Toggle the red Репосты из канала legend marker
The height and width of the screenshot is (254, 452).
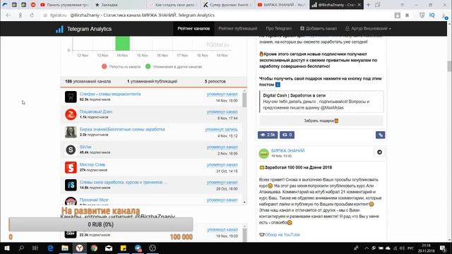pyautogui.click(x=104, y=66)
